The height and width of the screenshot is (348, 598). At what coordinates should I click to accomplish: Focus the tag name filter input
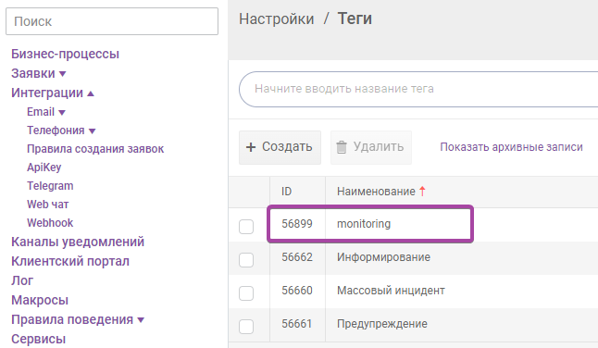point(418,89)
